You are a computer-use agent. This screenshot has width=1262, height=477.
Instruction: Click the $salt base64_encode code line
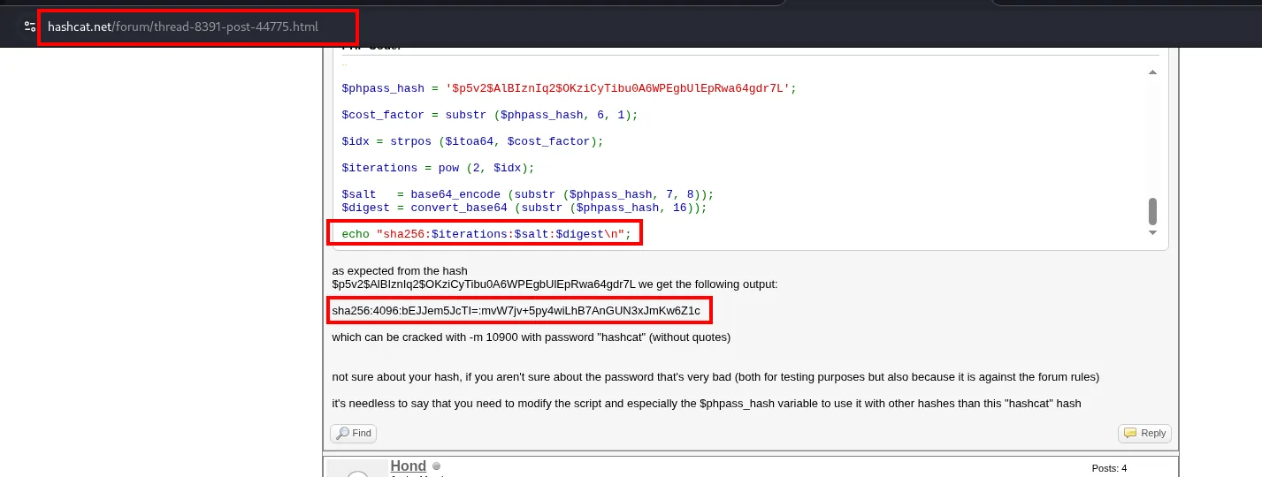tap(527, 194)
